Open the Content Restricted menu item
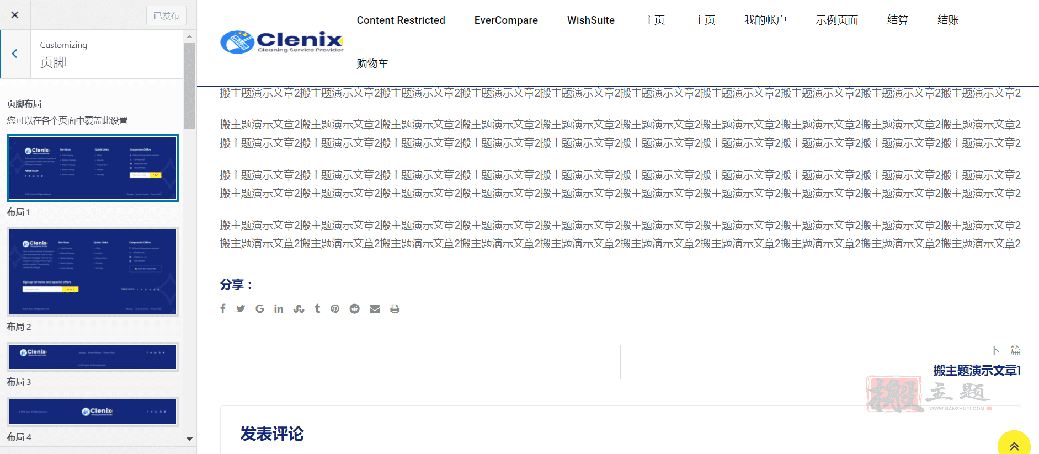Viewport: 1039px width, 454px height. click(401, 20)
